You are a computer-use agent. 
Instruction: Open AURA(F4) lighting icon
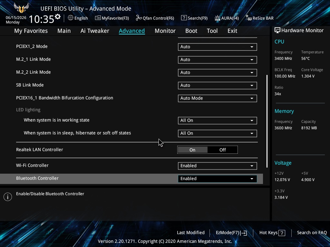point(218,18)
